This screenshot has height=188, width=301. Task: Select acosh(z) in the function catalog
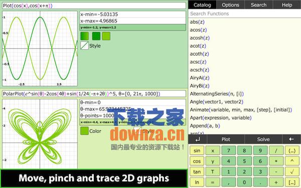pyautogui.click(x=200, y=38)
